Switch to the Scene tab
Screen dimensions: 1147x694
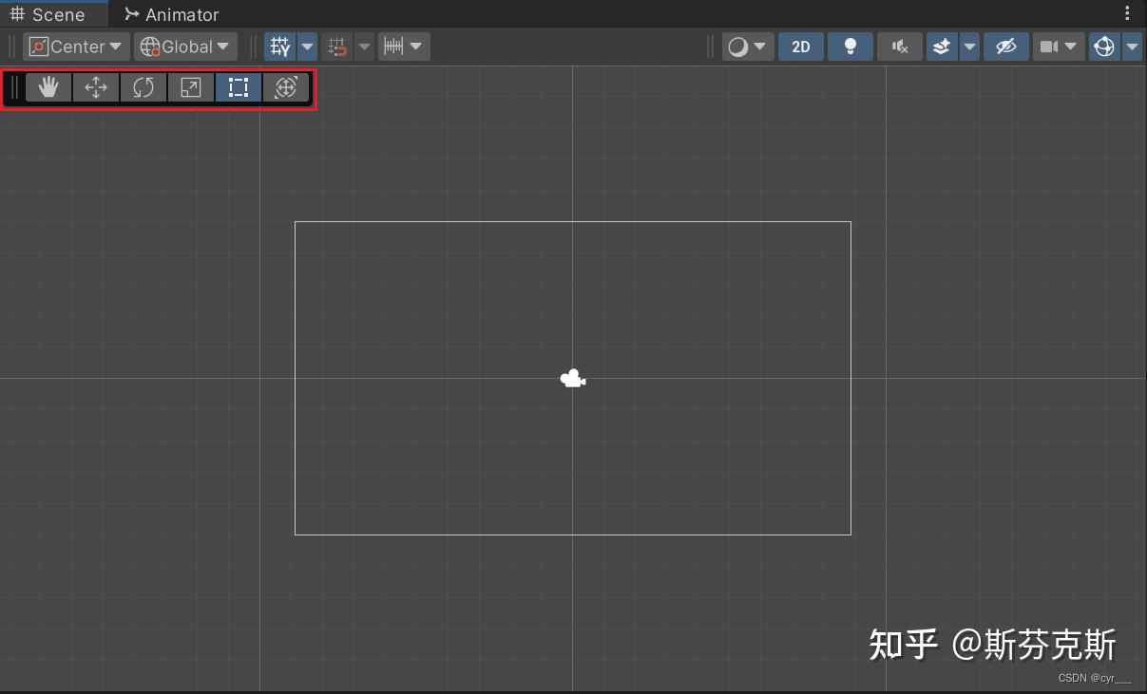tap(48, 14)
